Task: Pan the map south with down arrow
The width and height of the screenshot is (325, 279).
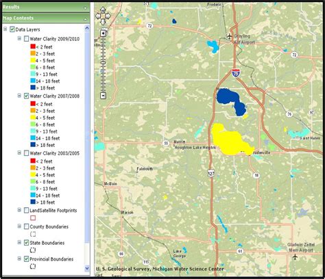Action: [103, 22]
